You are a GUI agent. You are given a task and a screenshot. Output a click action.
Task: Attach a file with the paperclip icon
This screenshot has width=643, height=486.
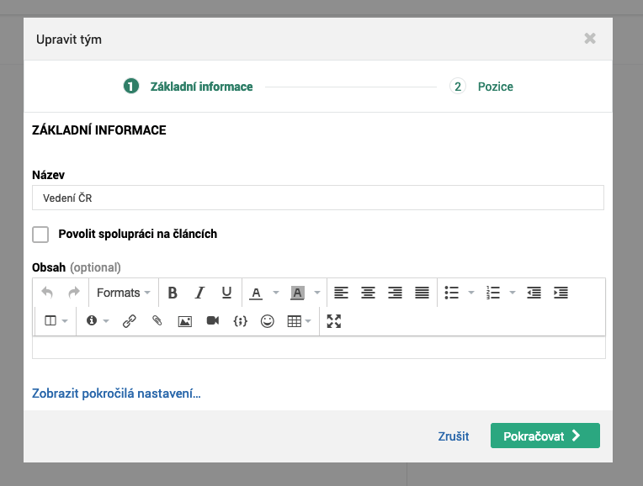coord(157,321)
